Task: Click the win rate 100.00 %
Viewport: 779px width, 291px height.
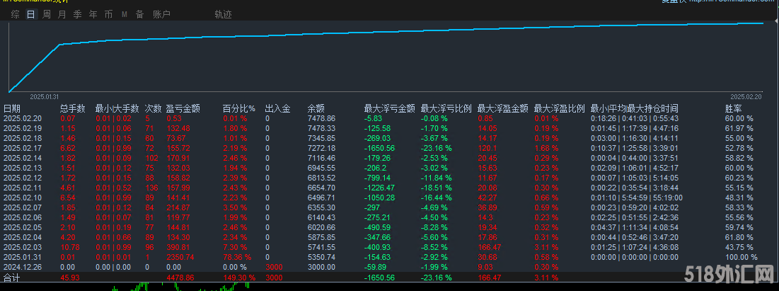Action: tap(742, 257)
